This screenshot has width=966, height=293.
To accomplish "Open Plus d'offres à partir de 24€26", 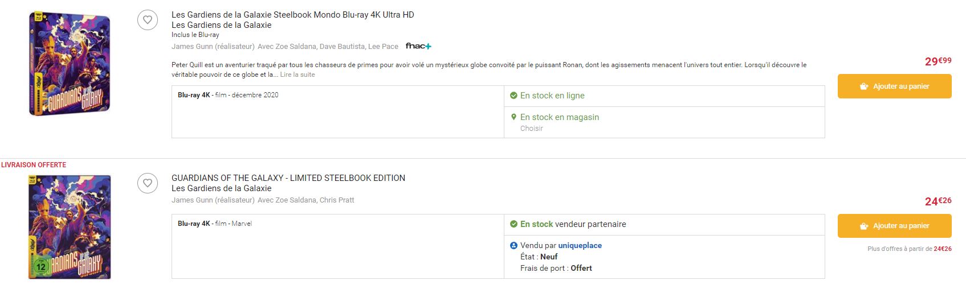I will pos(909,249).
